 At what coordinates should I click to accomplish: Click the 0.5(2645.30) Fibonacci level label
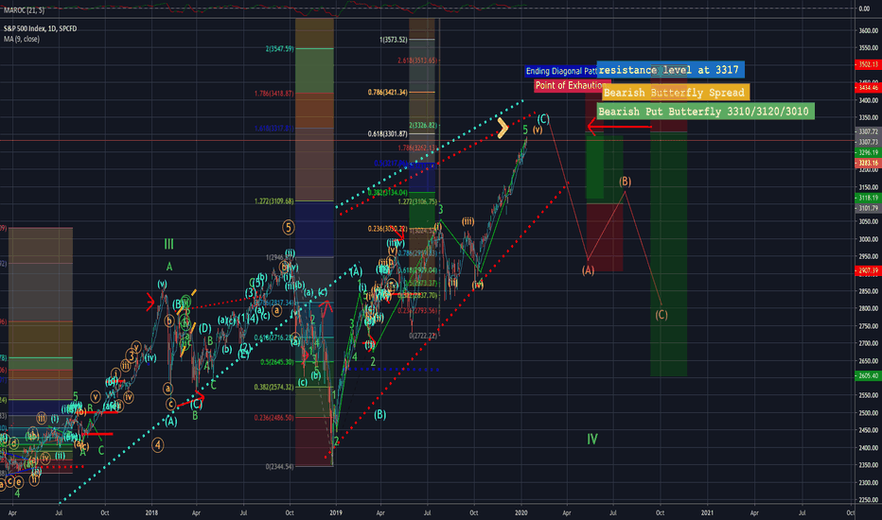point(276,362)
